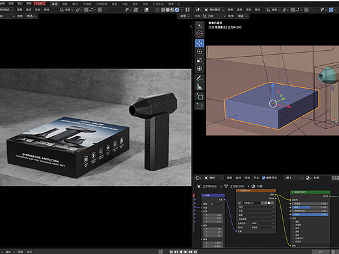This screenshot has width=339, height=254.
Task: Open the shading options dropdown arrow
Action: (181, 10)
